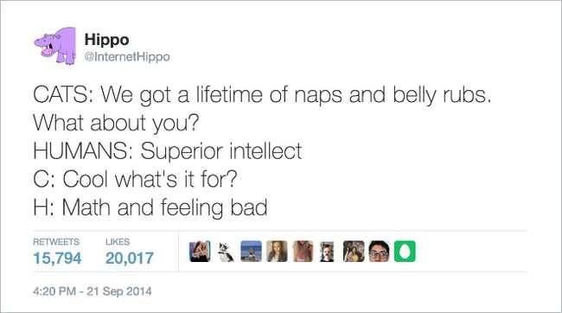This screenshot has height=313, width=562.
Task: Open the black-and-white cat avatar
Action: pos(226,252)
